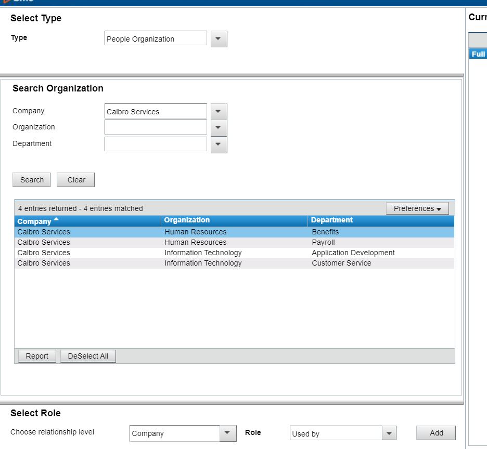
Task: Click Calbro Services in Customer Service row
Action: pos(44,263)
